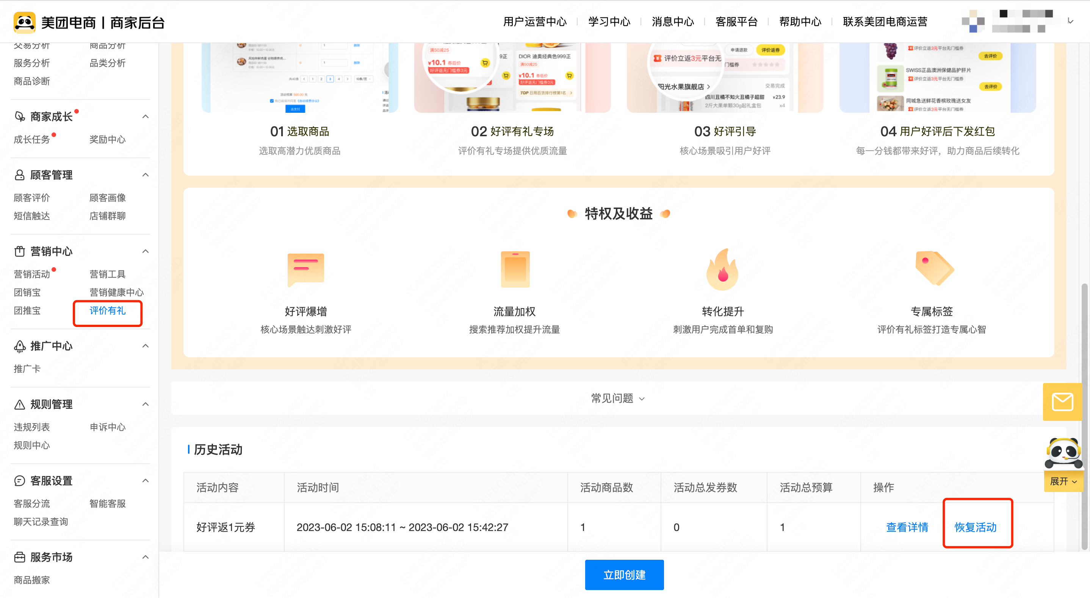Click the 立即创建 button
1090x598 pixels.
point(624,575)
